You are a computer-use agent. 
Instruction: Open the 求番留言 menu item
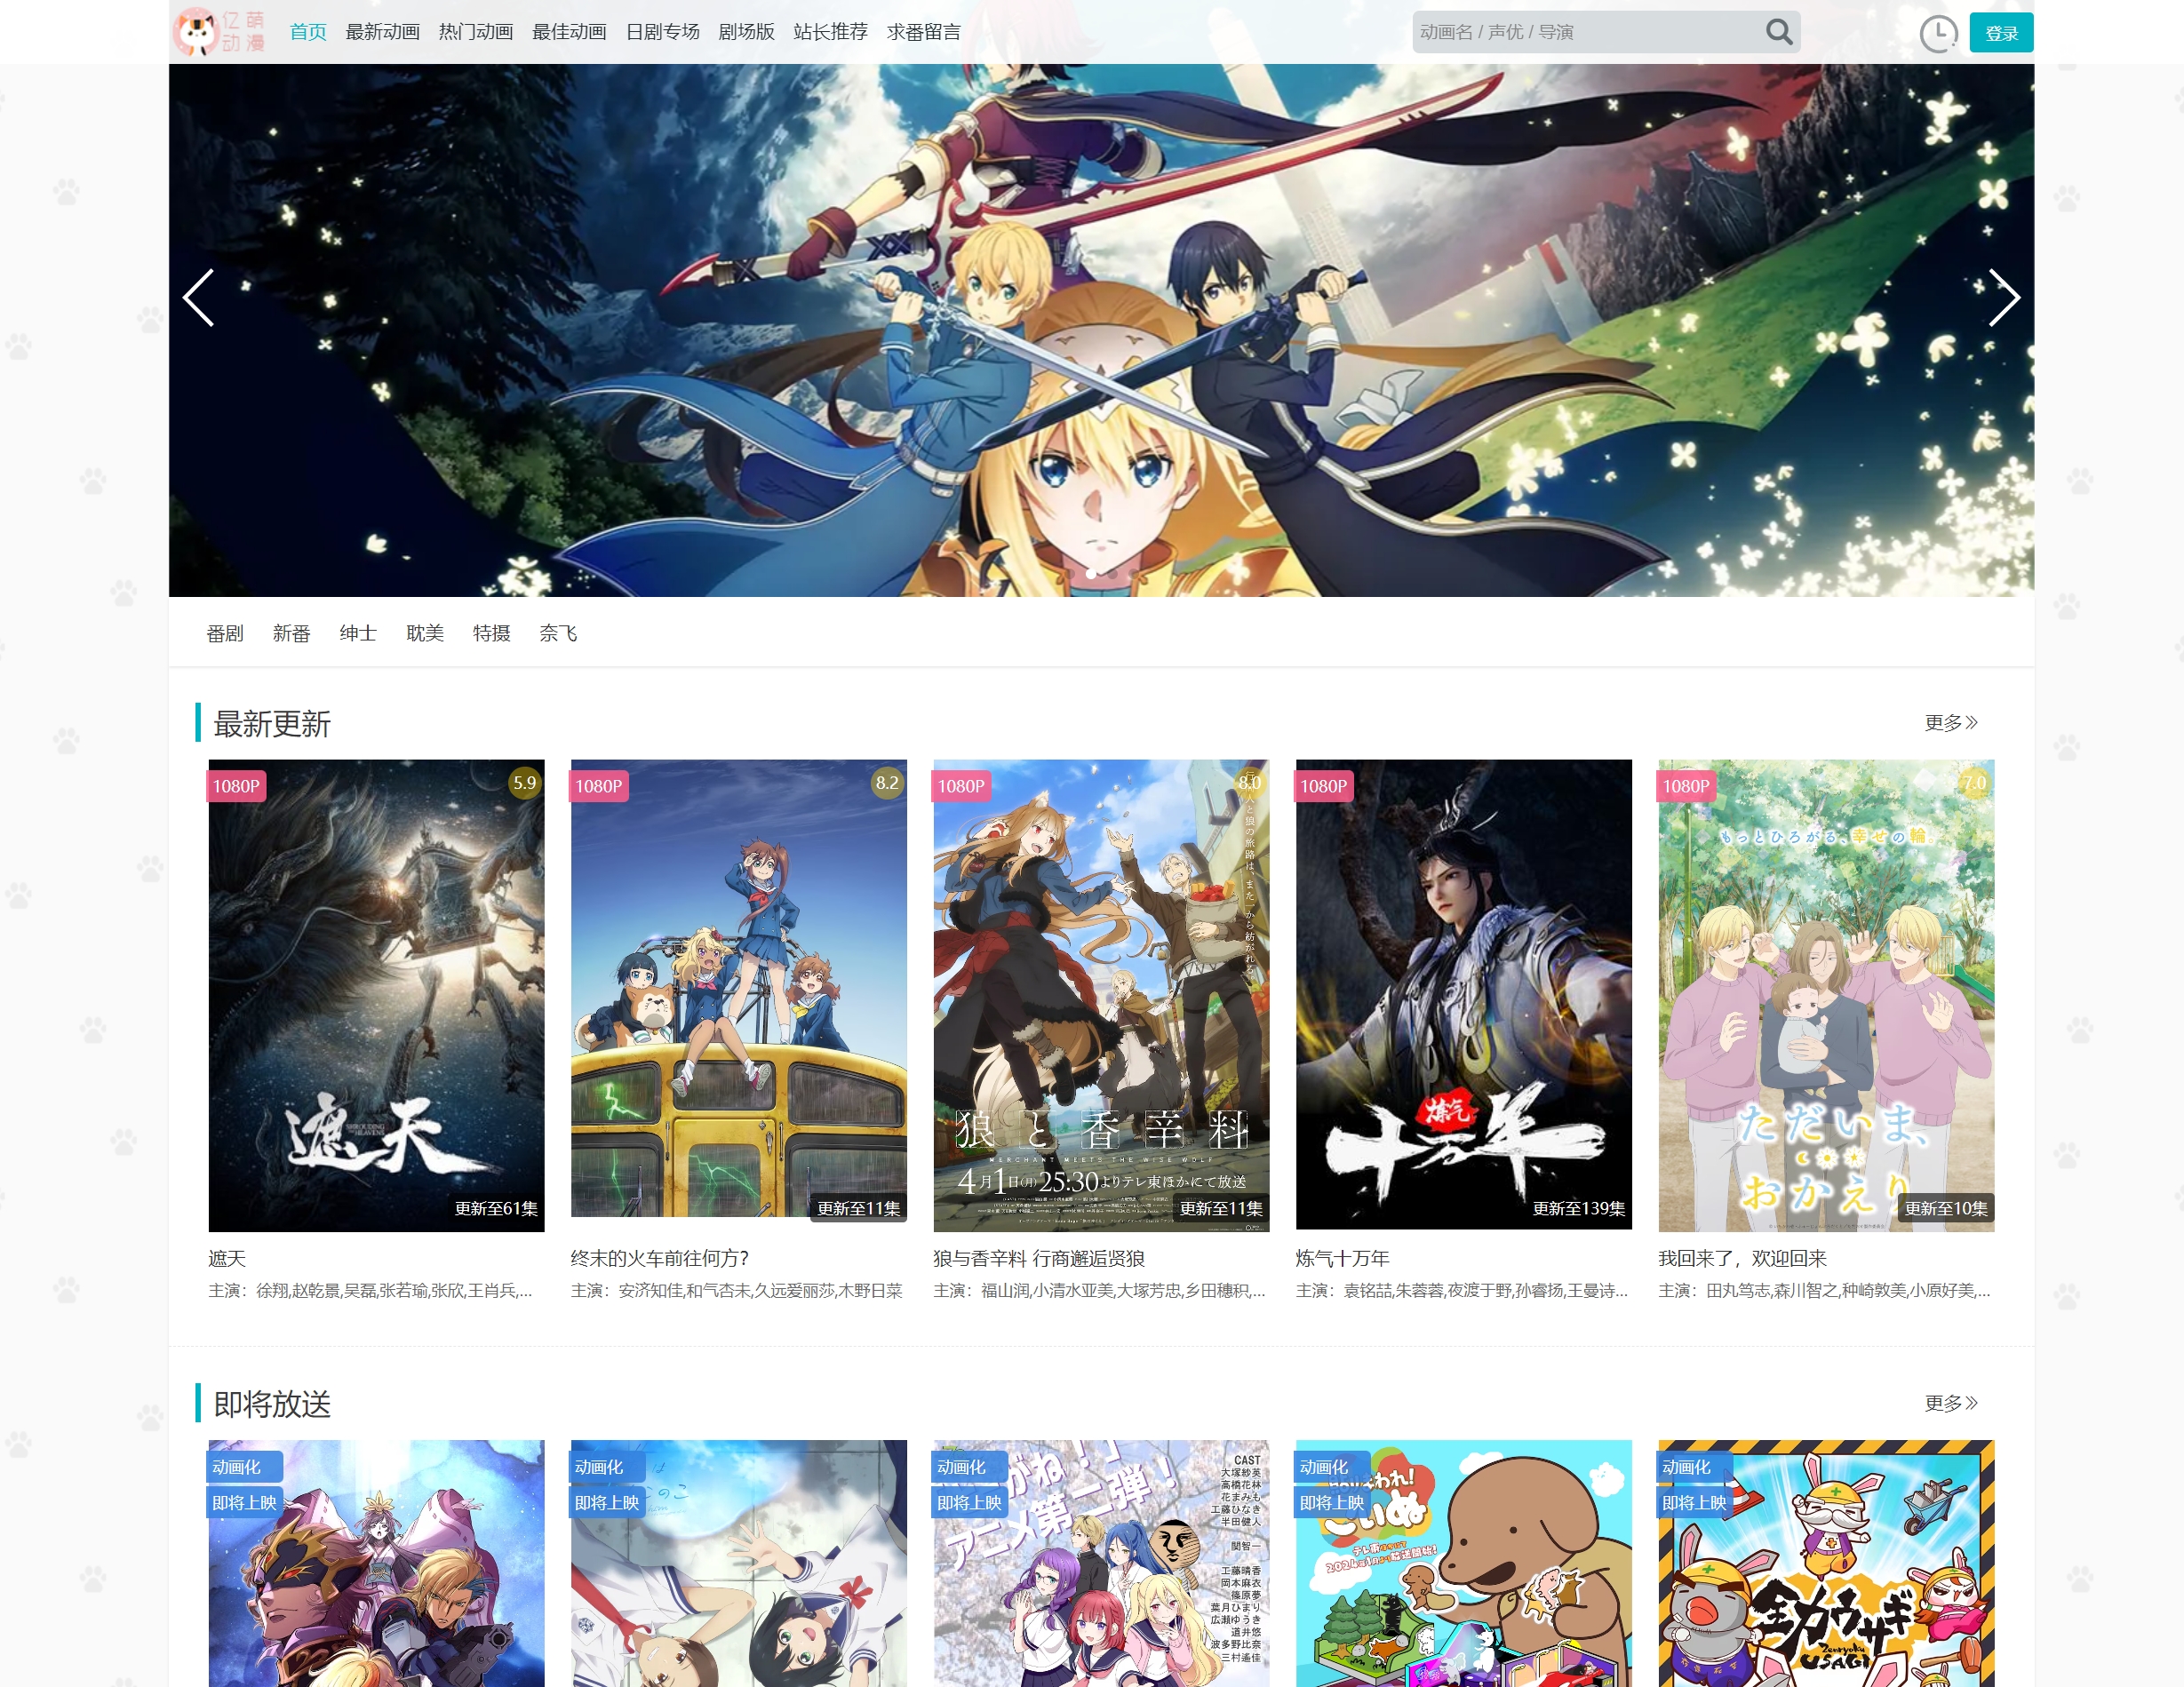[923, 32]
